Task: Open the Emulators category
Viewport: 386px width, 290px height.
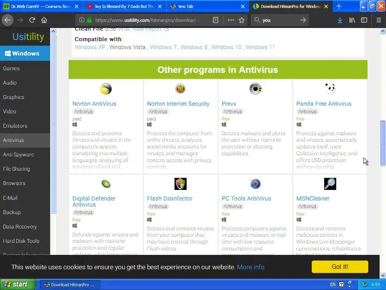Action: [25, 126]
